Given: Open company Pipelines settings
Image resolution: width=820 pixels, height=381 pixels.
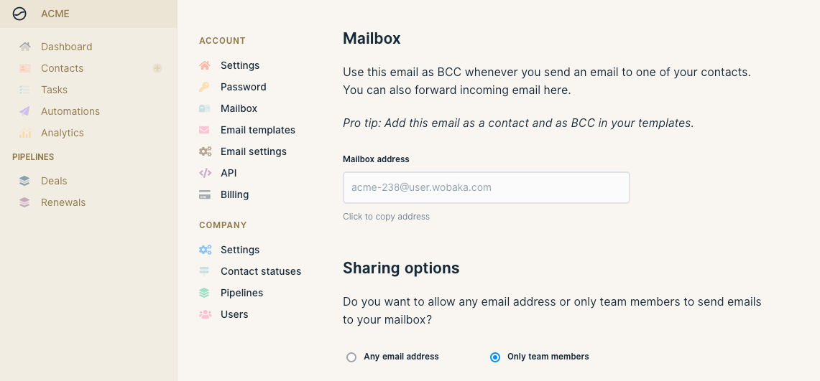Looking at the screenshot, I should click(241, 293).
